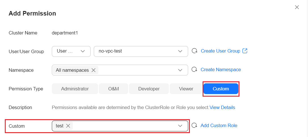Refresh the namespace list
308x137 pixels.
click(x=194, y=70)
